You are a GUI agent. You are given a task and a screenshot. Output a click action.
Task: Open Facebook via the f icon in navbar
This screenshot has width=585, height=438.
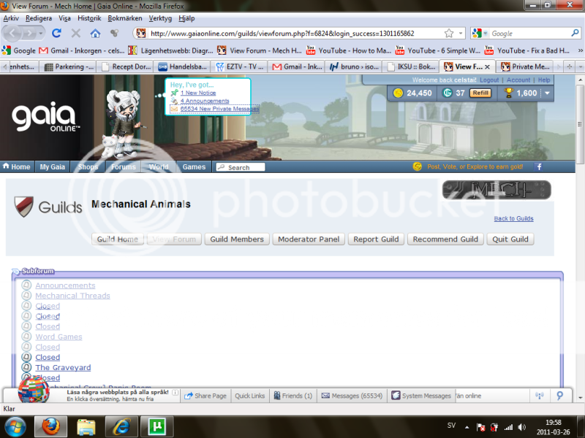pos(538,166)
